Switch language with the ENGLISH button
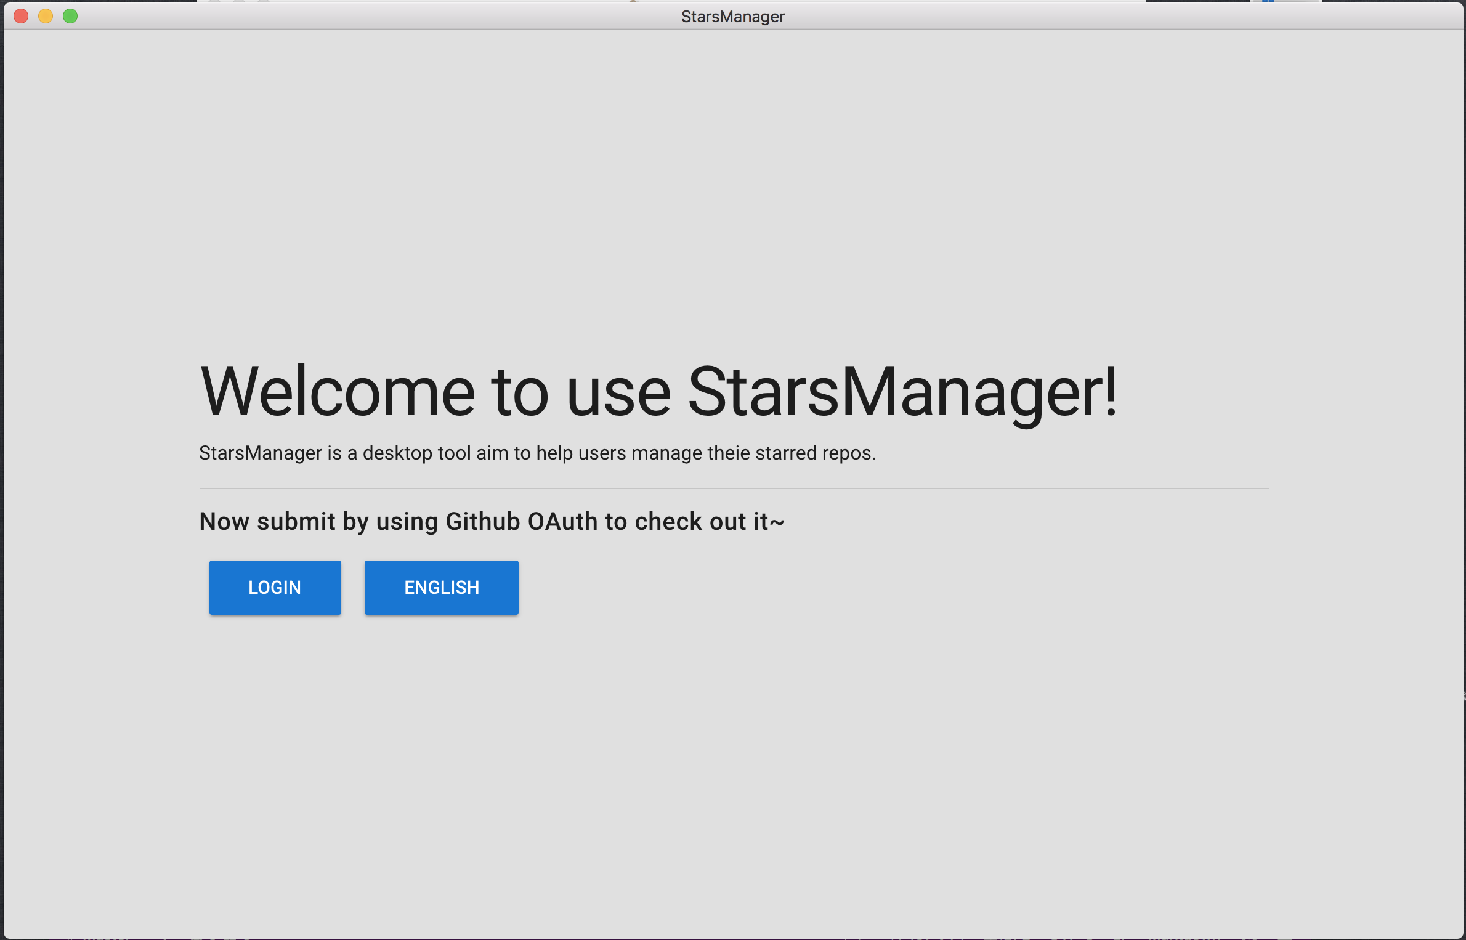This screenshot has height=940, width=1466. click(441, 587)
